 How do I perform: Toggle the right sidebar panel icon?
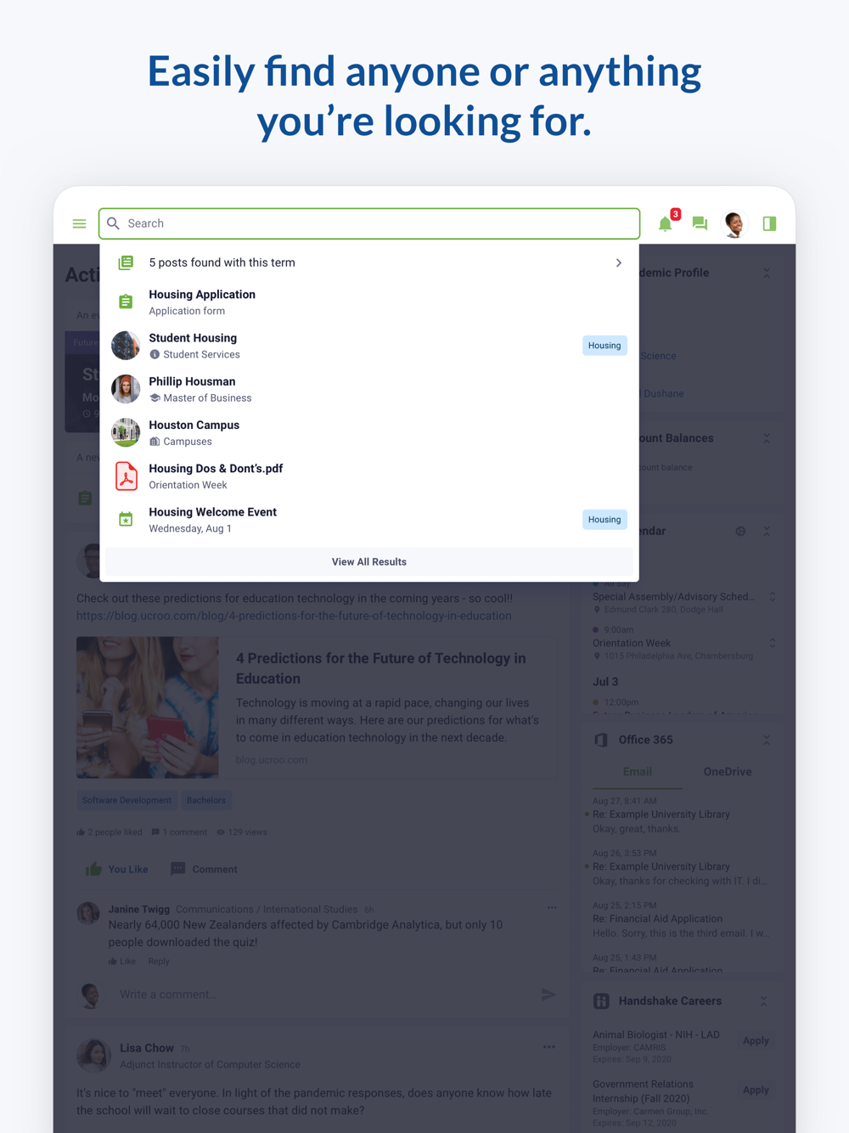coord(769,223)
